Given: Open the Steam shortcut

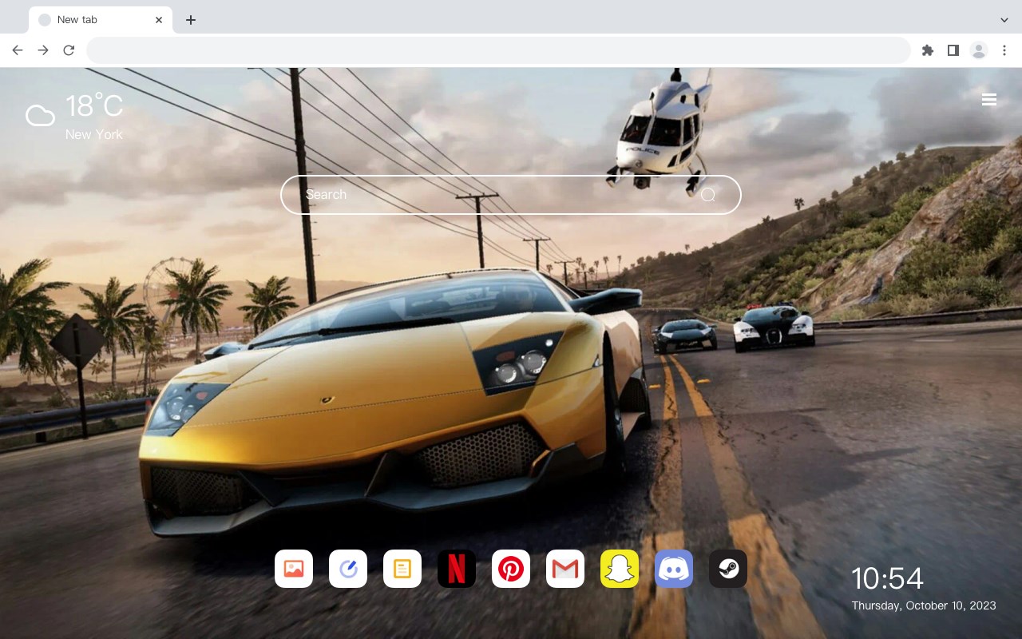Looking at the screenshot, I should (x=728, y=569).
